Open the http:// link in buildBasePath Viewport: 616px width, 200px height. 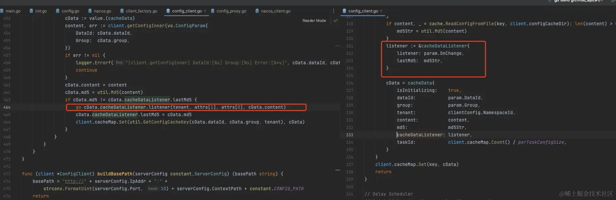click(x=74, y=181)
